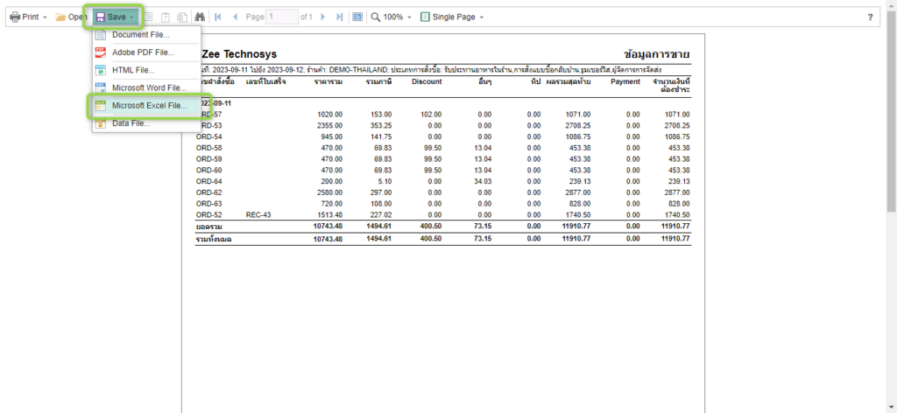This screenshot has width=897, height=413.
Task: Click the Save toolbar button
Action: (117, 17)
